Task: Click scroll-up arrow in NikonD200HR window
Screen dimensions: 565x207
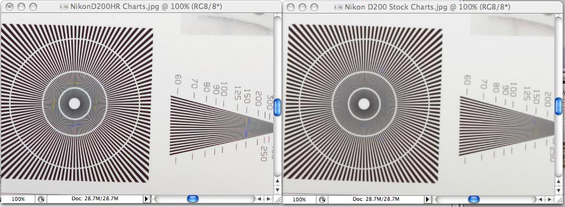Action: click(x=277, y=181)
